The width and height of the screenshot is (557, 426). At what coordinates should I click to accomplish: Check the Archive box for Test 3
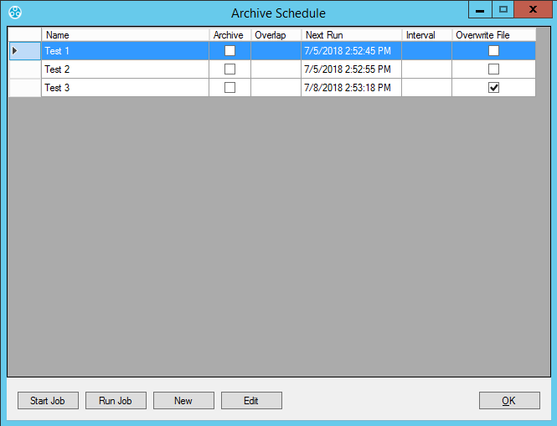230,88
